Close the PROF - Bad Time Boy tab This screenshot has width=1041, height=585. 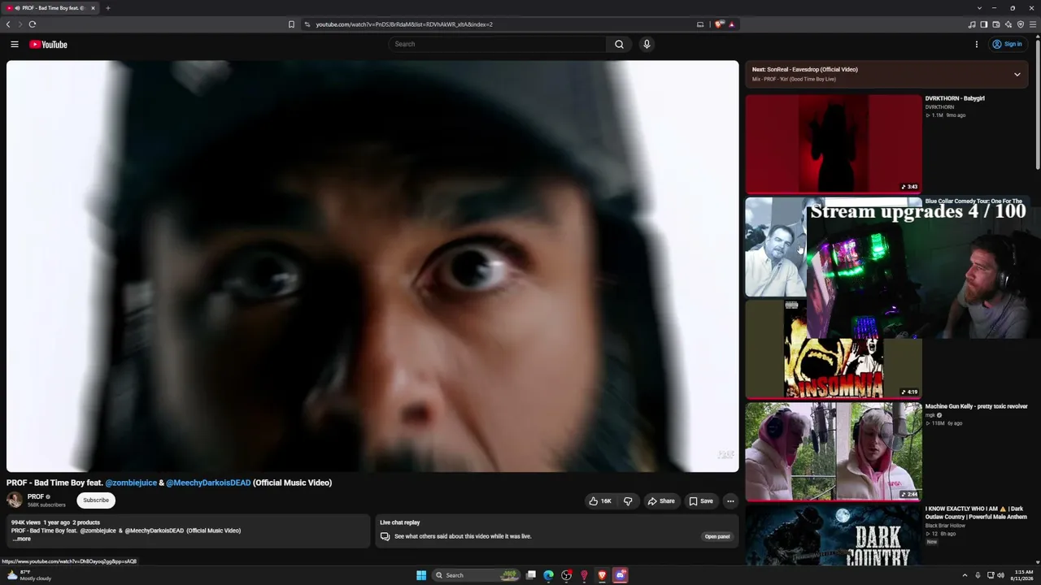coord(93,8)
